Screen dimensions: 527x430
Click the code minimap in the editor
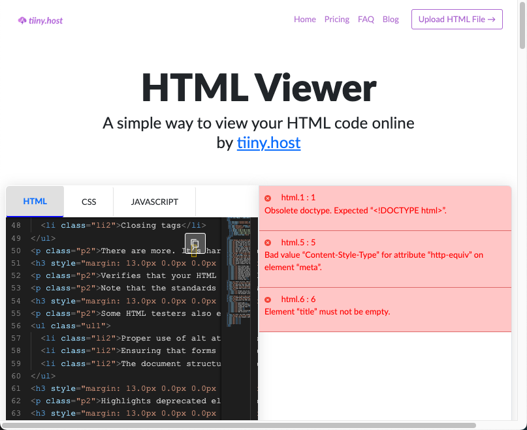click(238, 272)
